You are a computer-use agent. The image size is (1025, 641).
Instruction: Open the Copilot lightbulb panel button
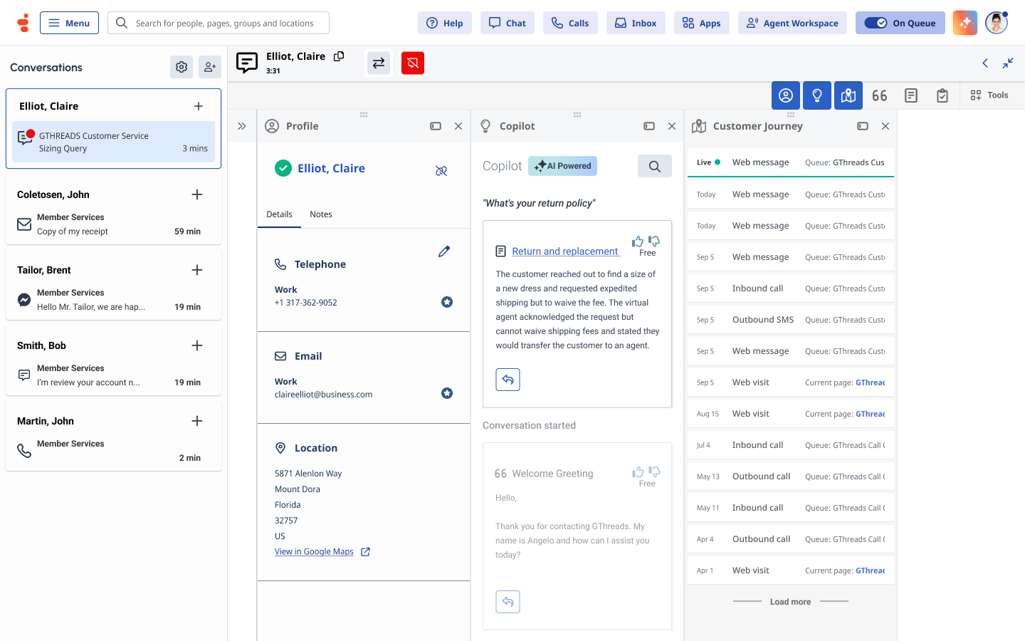tap(817, 95)
